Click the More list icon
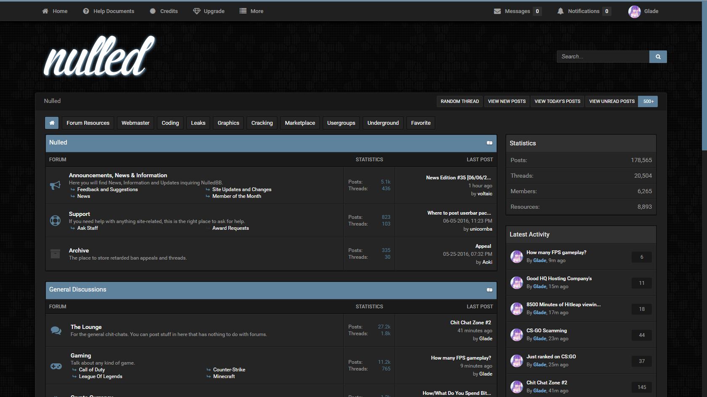707x397 pixels. [243, 11]
